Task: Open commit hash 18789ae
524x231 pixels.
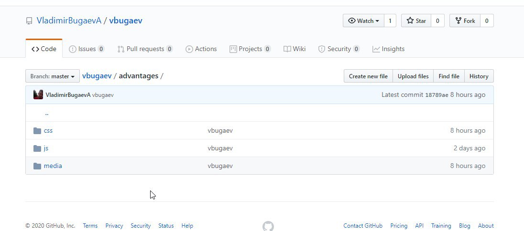Action: tap(437, 95)
